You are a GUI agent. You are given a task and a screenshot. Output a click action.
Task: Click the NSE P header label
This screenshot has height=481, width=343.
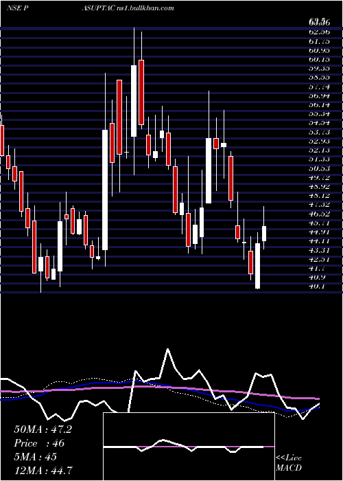(x=18, y=8)
